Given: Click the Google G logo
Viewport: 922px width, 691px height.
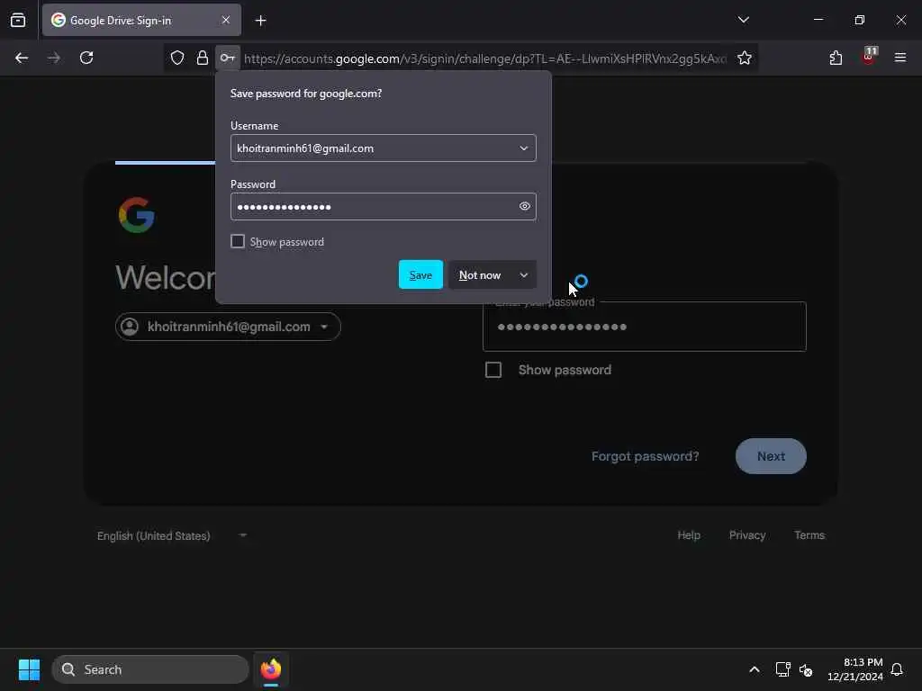Looking at the screenshot, I should (137, 215).
